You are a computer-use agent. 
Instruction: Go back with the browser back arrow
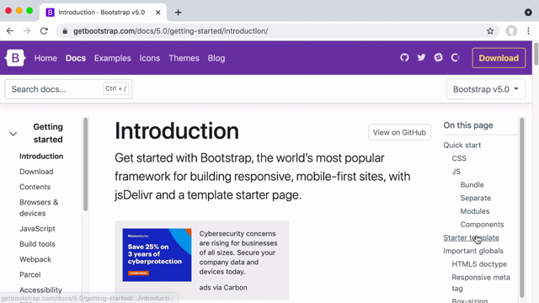click(x=10, y=31)
